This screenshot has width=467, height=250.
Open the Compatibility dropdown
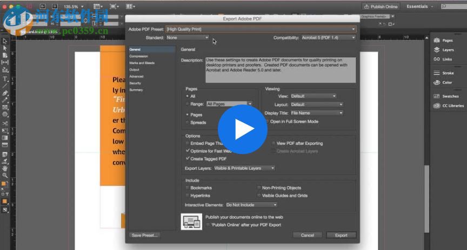328,38
